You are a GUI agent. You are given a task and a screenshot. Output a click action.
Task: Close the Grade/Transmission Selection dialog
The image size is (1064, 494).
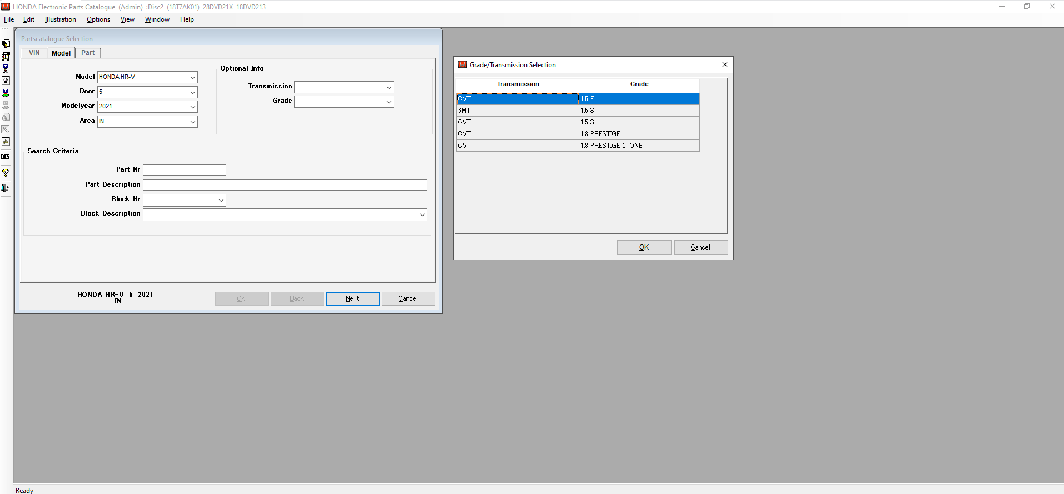(724, 64)
